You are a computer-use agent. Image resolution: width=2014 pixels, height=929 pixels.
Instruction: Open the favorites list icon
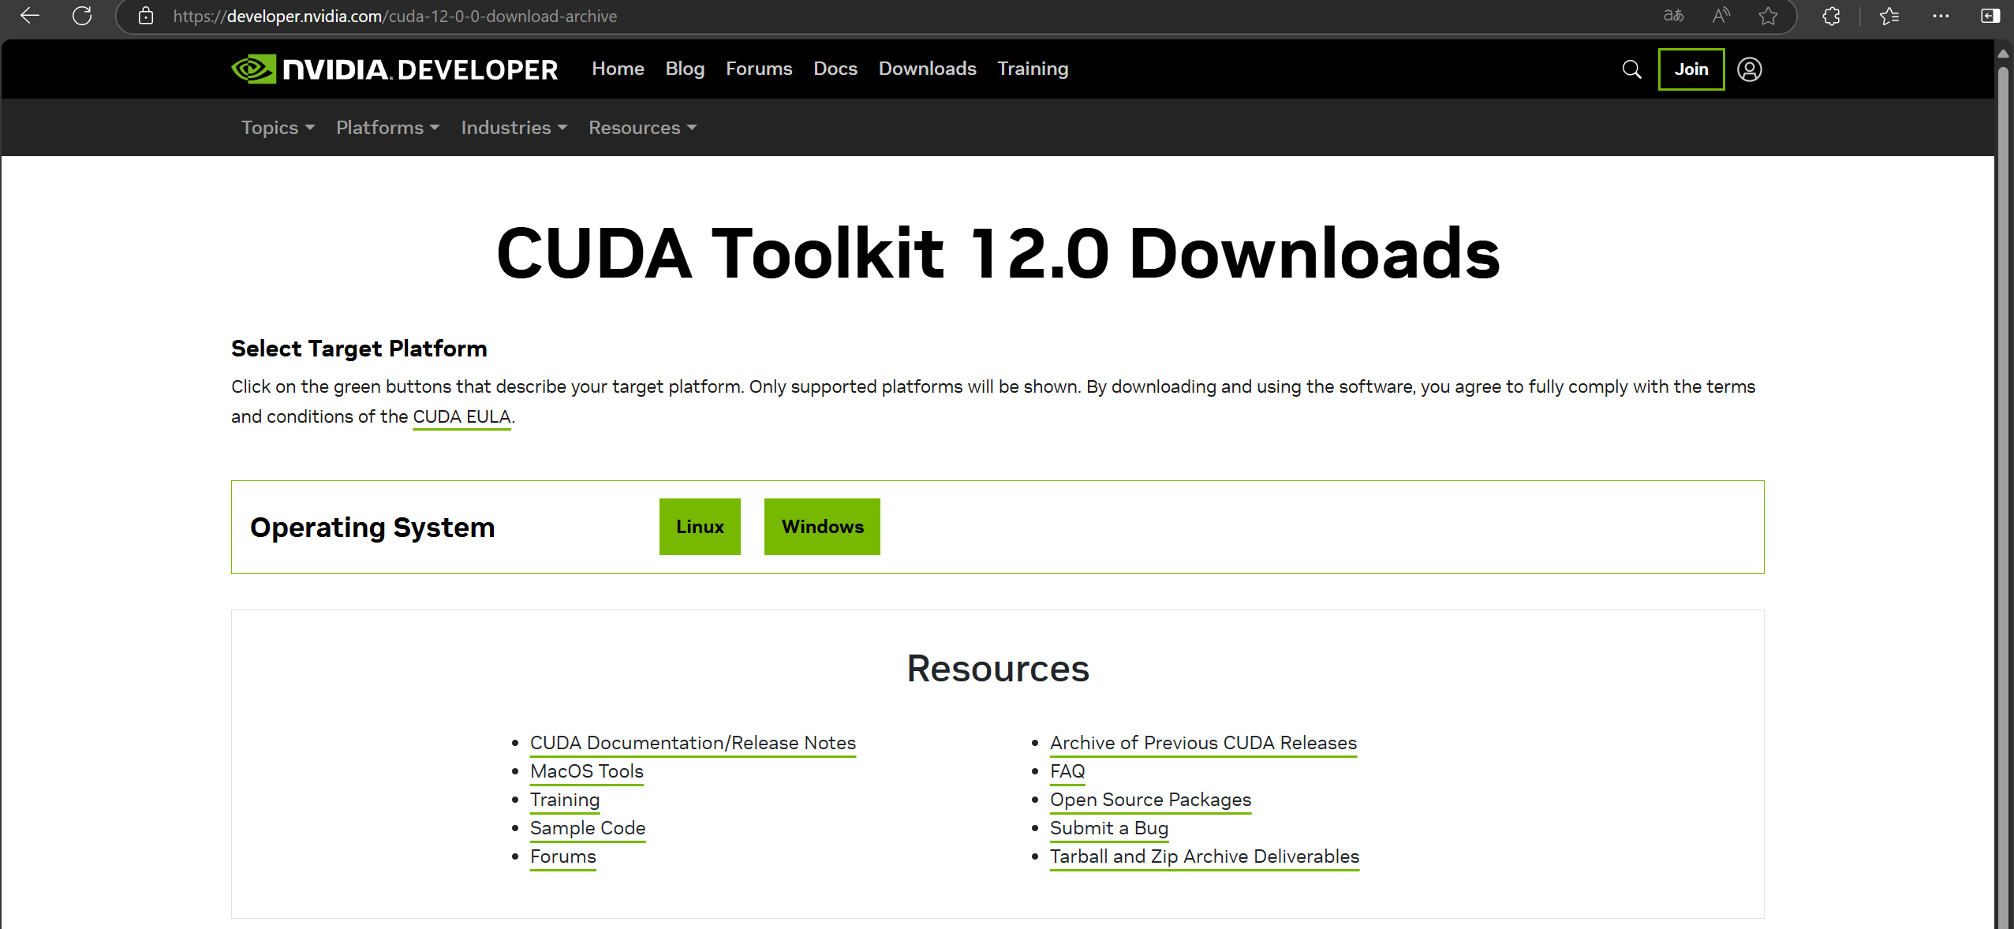[1889, 16]
